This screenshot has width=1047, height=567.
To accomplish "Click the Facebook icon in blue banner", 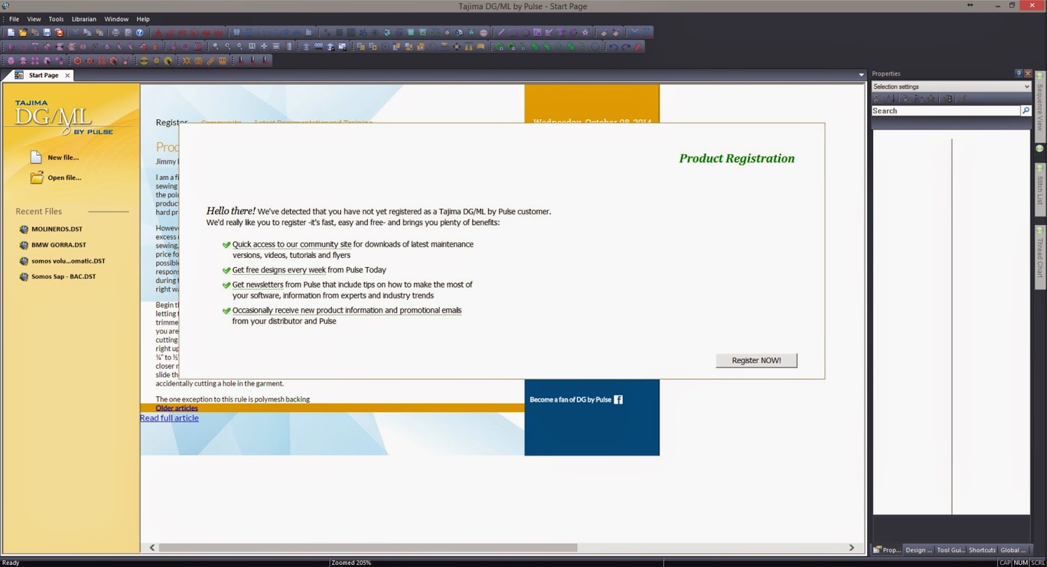I will [618, 399].
